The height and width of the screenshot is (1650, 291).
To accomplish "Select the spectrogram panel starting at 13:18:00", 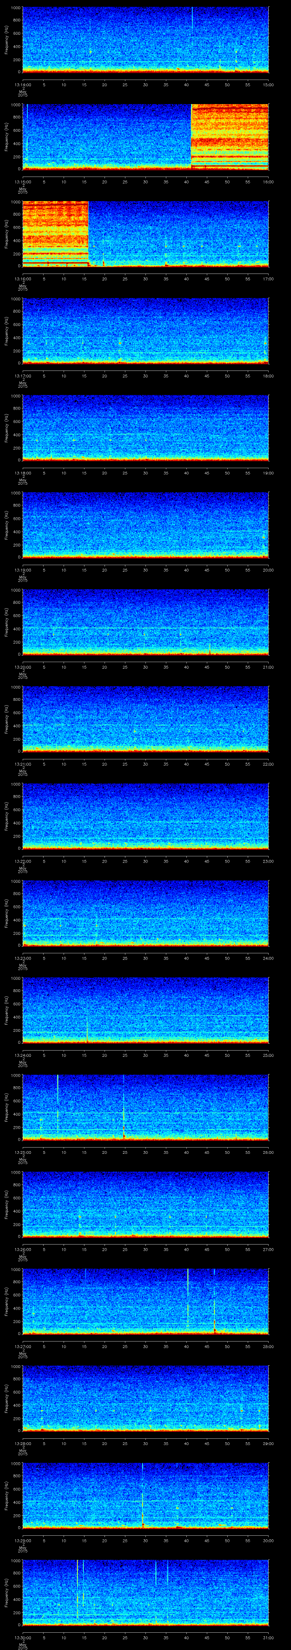I will tap(146, 428).
